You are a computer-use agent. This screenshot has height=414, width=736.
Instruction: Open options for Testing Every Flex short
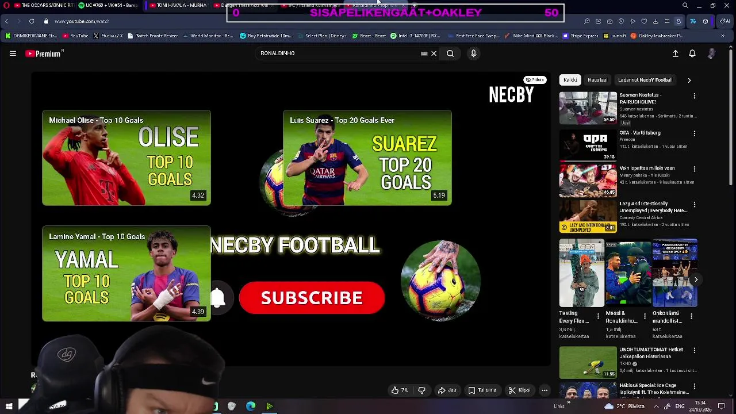click(598, 316)
